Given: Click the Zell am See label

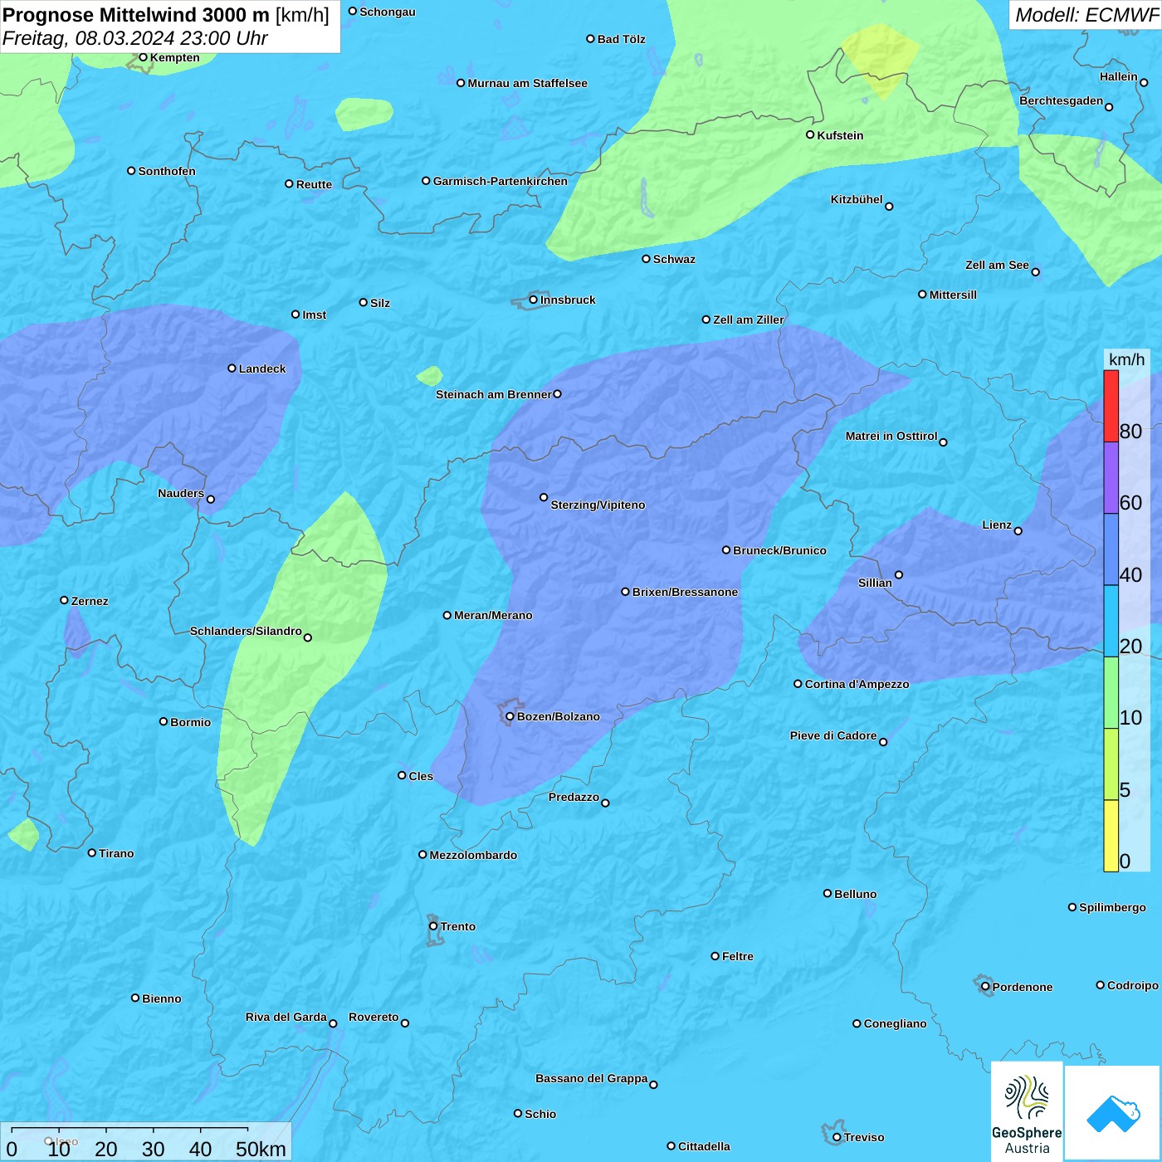Looking at the screenshot, I should click(x=997, y=265).
